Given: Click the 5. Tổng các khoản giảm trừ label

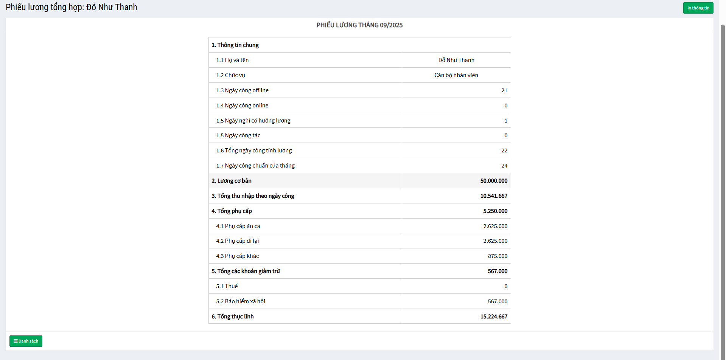Looking at the screenshot, I should pos(246,271).
